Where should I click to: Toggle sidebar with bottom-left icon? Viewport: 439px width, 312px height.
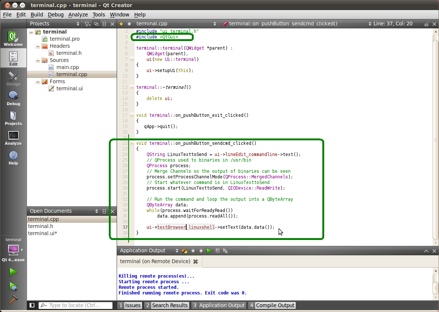coord(32,305)
